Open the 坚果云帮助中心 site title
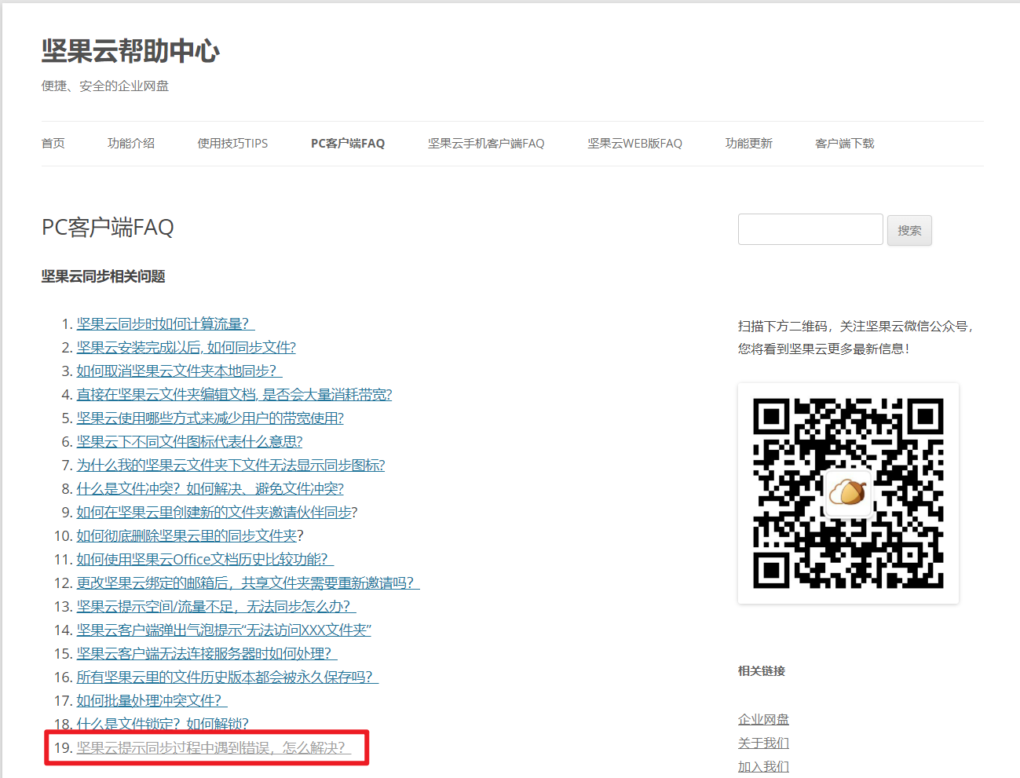 [x=130, y=51]
